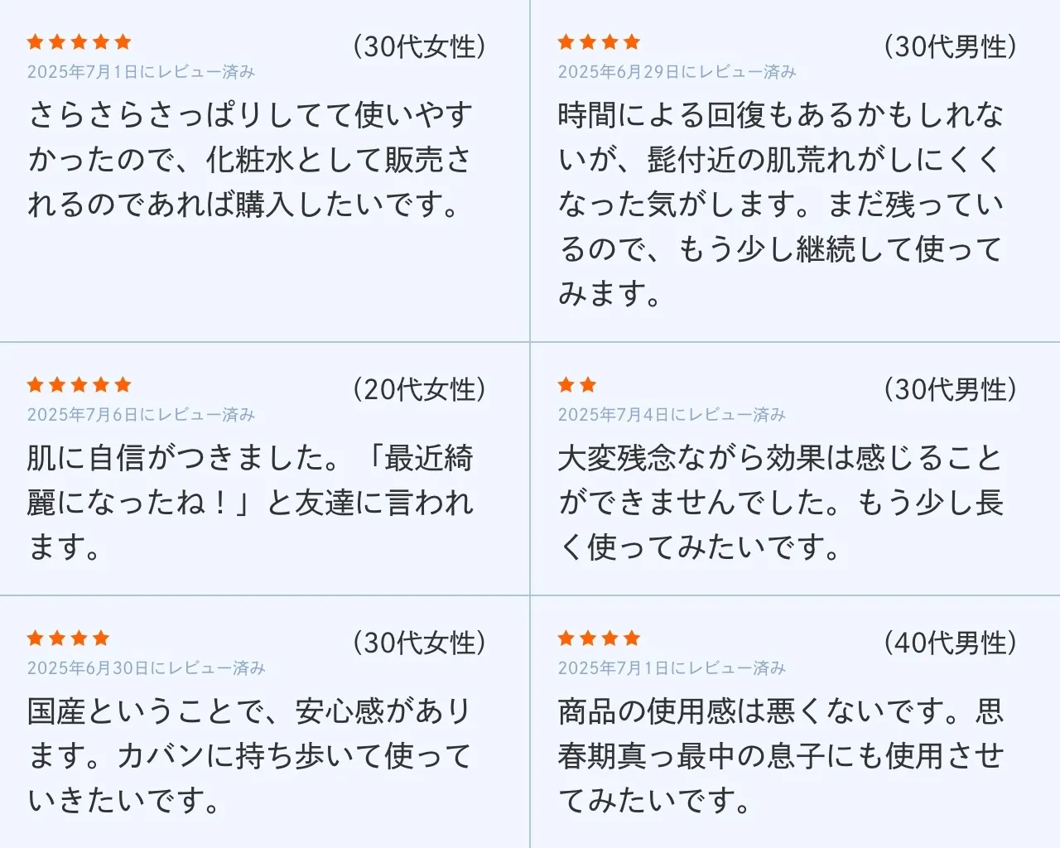Open the review beginning 時間による回復もあるかも
Screen dimensions: 1060x848
(x=780, y=204)
